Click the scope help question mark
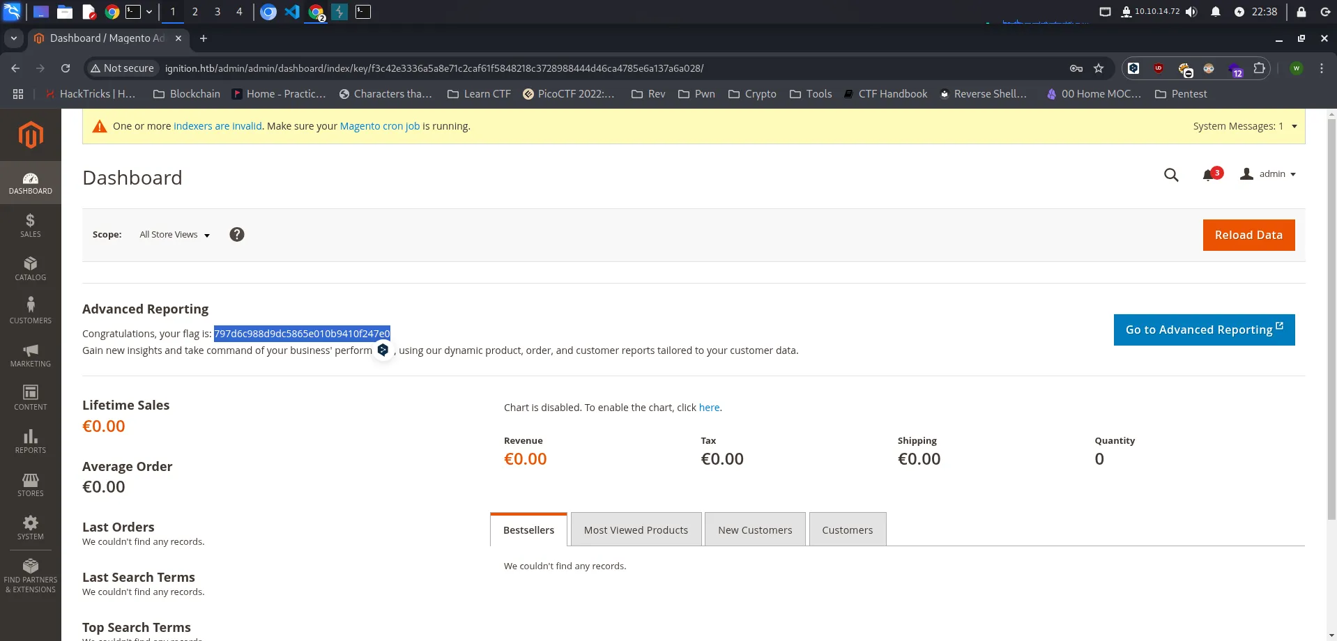The height and width of the screenshot is (641, 1337). 237,235
